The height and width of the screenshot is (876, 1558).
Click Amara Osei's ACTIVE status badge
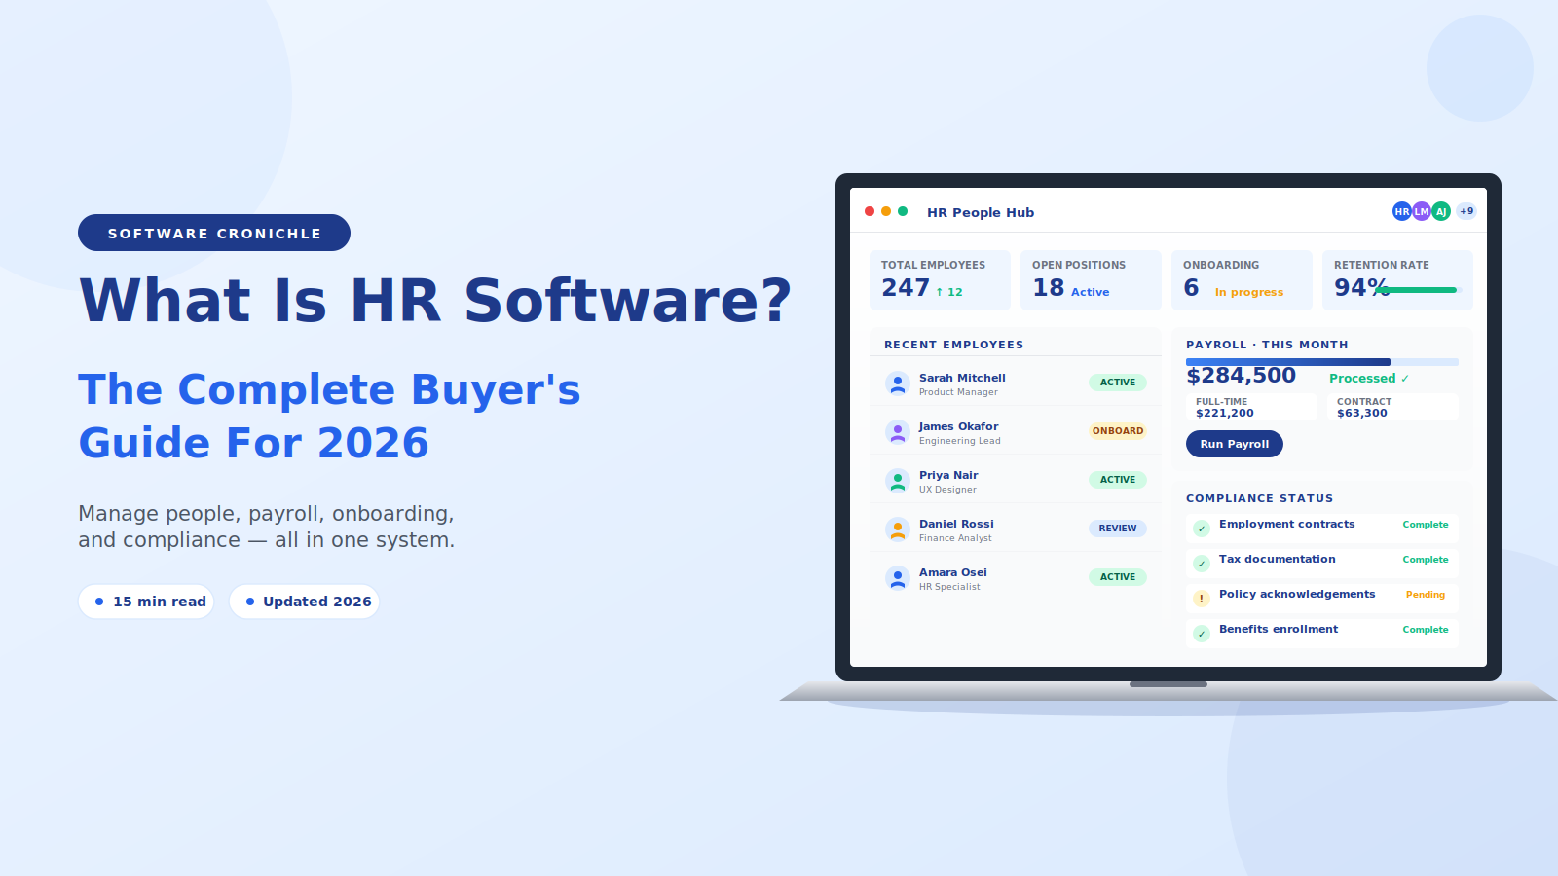coord(1118,577)
